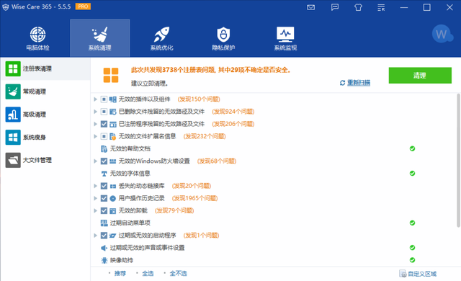Toggle checkbox for 已删除文件残留的无效路径及文件
This screenshot has width=461, height=281.
point(104,112)
